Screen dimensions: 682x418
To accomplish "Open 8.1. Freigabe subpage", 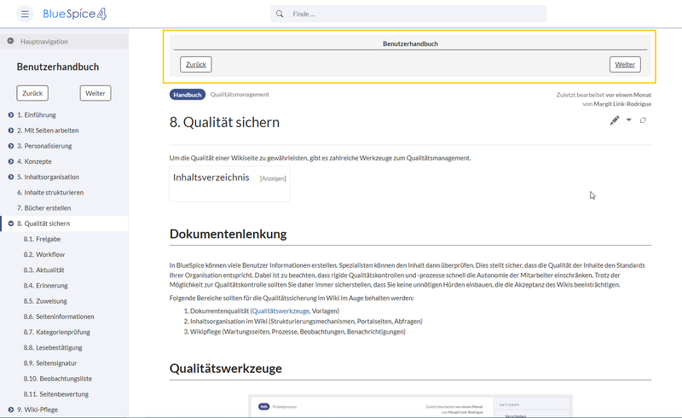I will coord(42,239).
